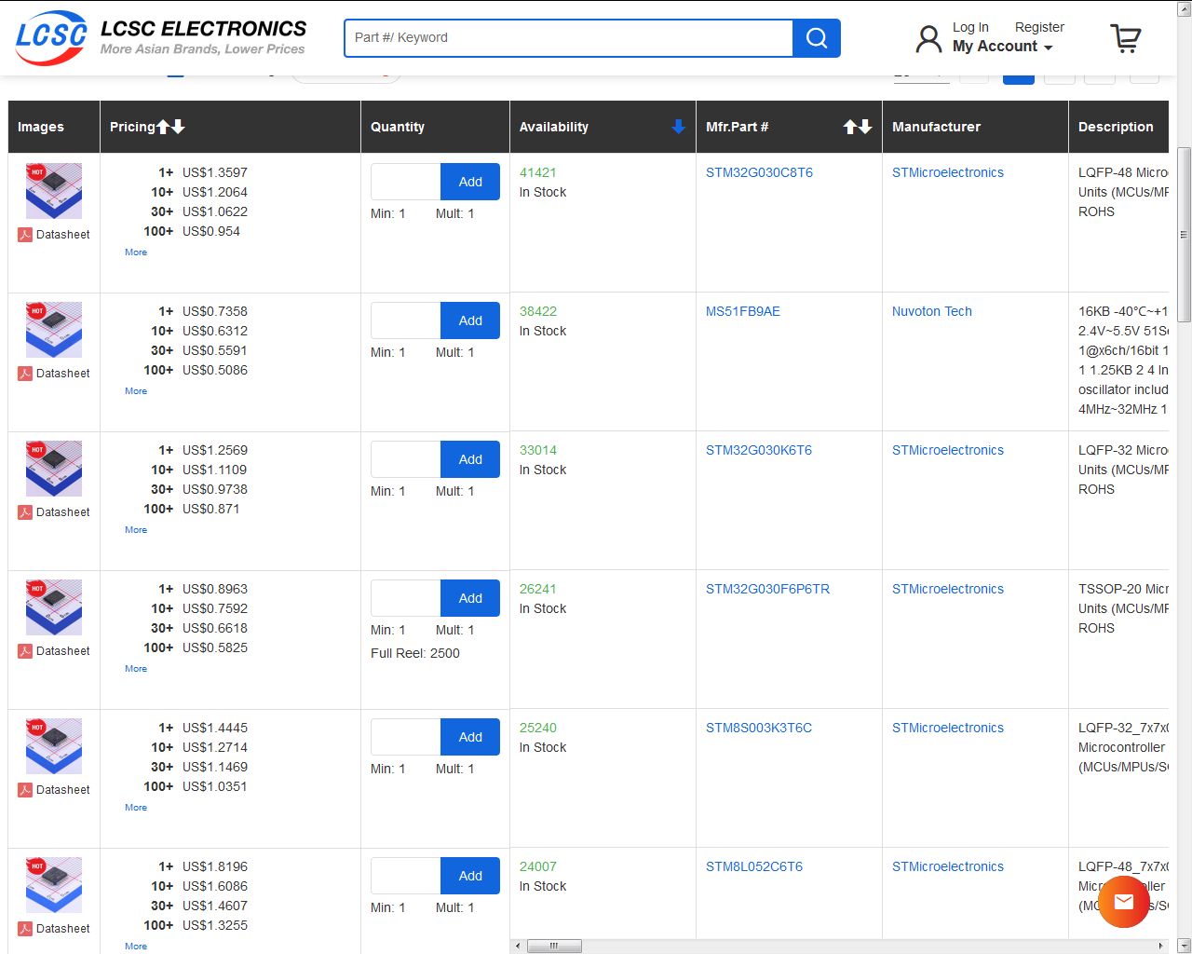Click the stock count 41421
The height and width of the screenshot is (954, 1192).
538,172
